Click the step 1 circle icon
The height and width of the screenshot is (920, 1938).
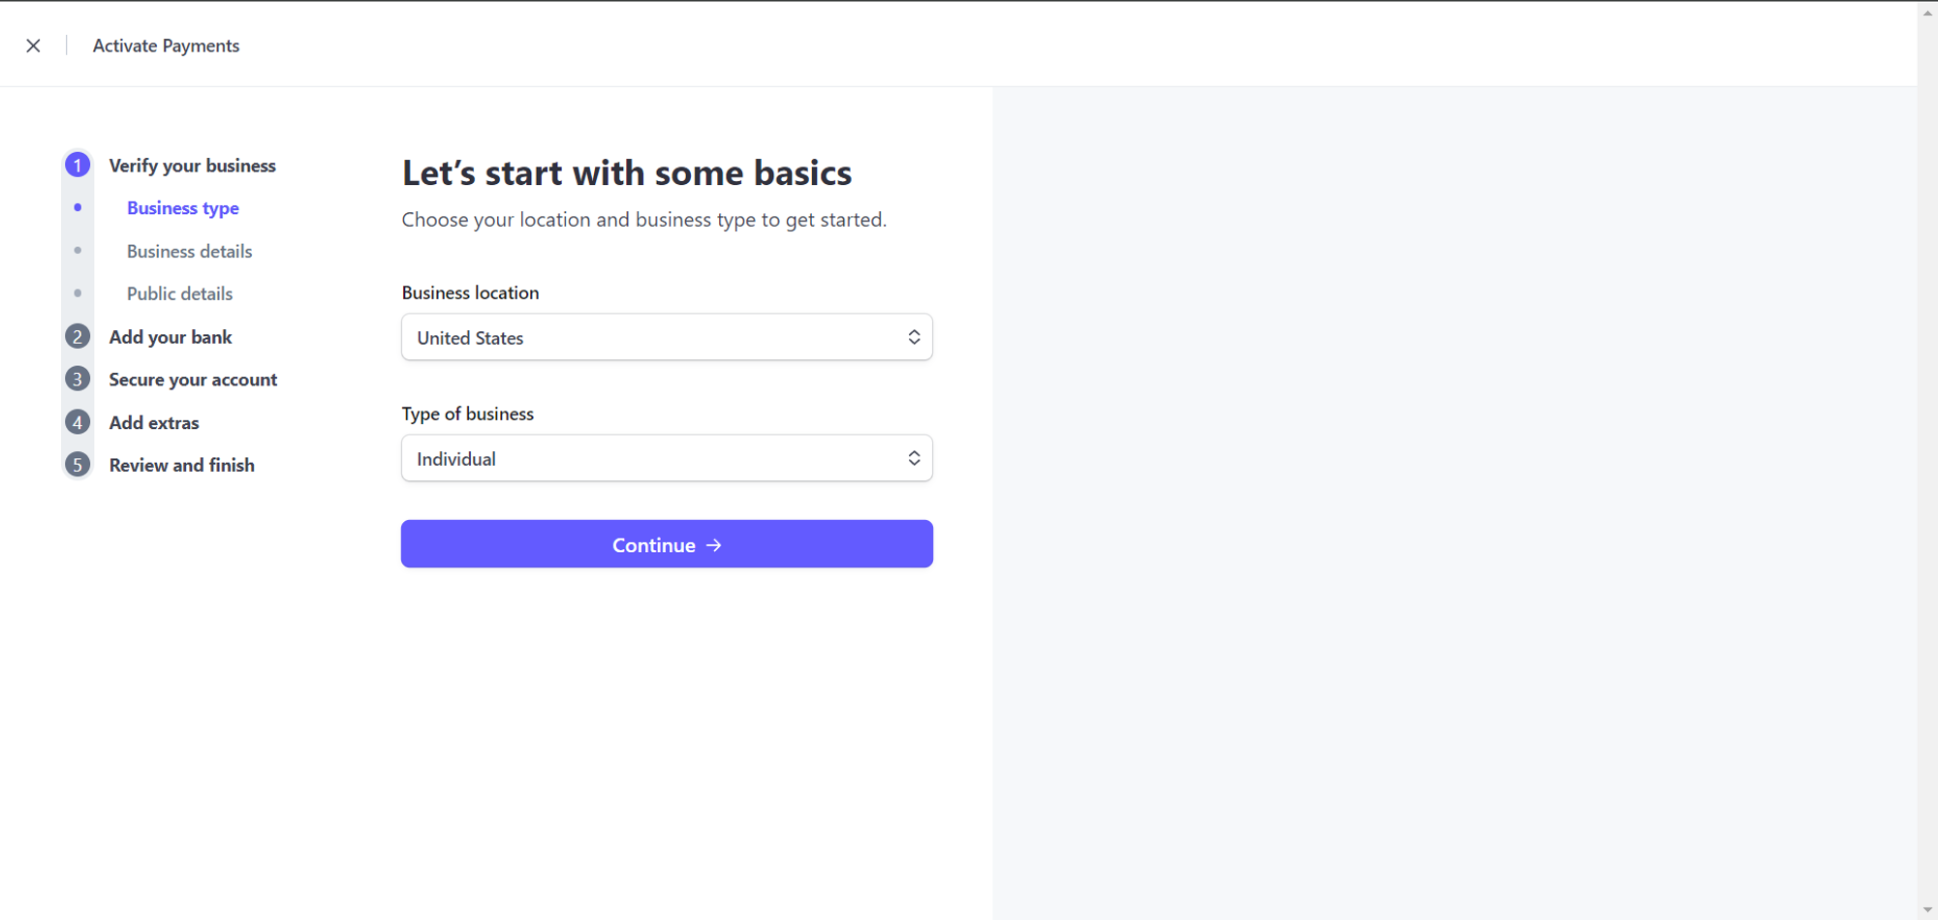tap(78, 166)
